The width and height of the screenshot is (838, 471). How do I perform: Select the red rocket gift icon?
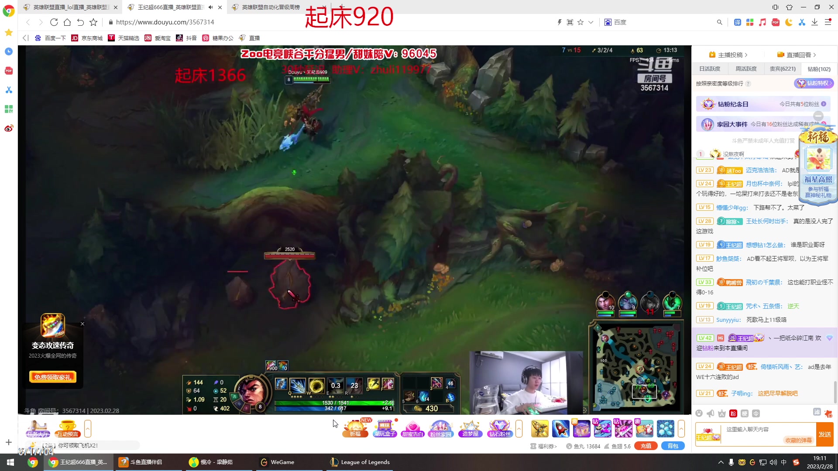pos(560,428)
